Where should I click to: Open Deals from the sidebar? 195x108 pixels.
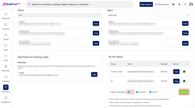click(x=6, y=46)
